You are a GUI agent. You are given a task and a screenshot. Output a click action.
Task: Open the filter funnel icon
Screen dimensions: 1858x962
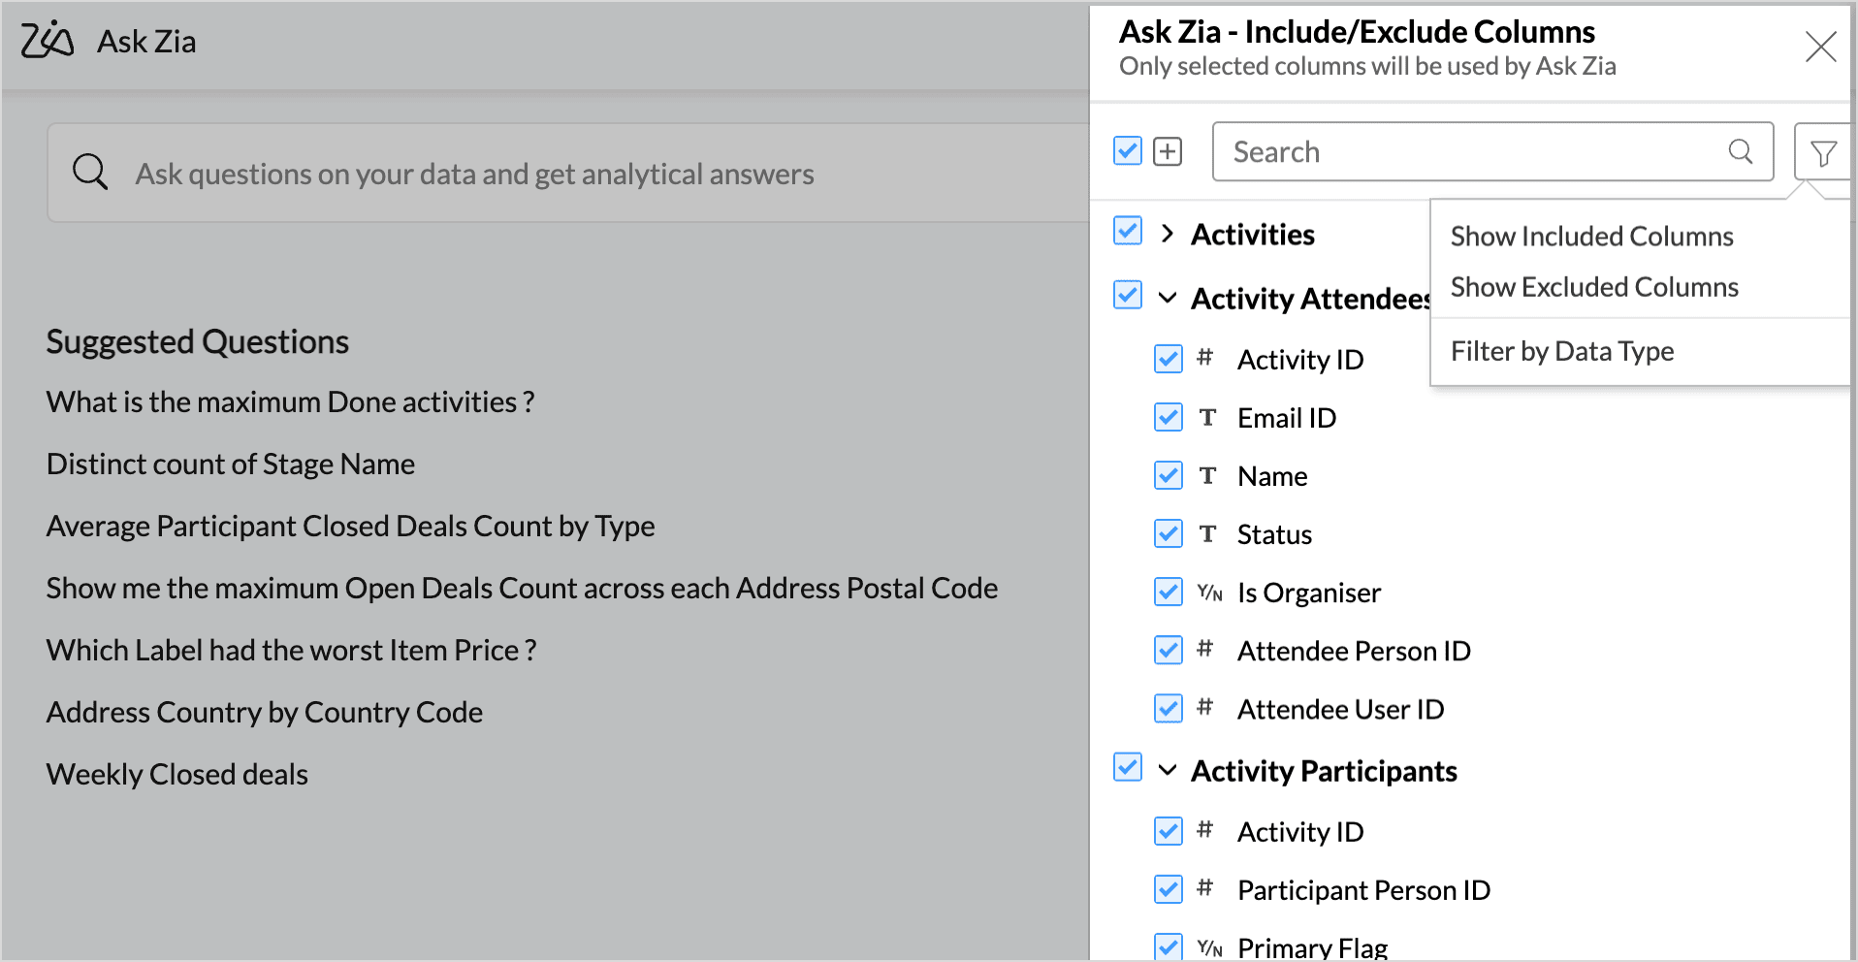click(1823, 152)
